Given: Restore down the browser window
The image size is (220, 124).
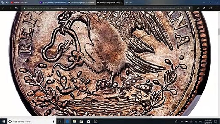Looking at the screenshot, I should pyautogui.click(x=210, y=2).
